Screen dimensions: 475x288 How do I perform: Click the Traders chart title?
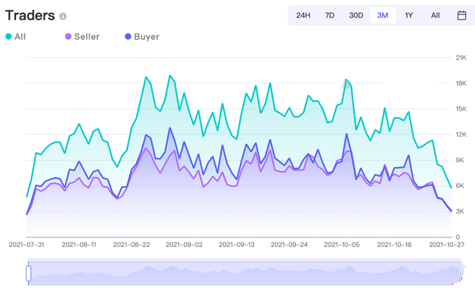[30, 15]
